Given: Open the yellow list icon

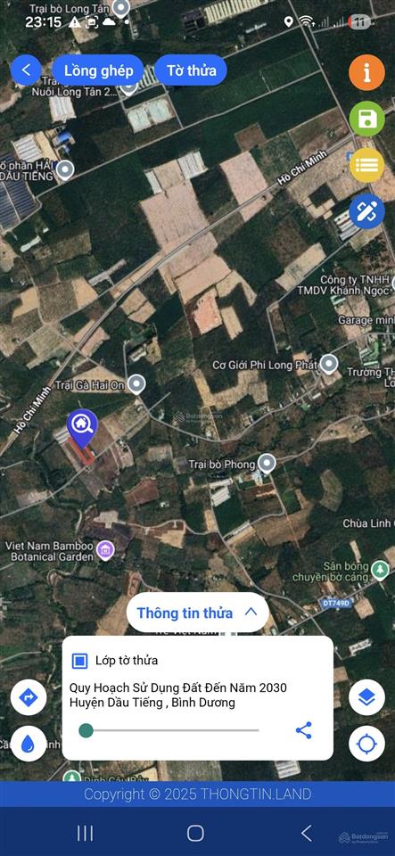Looking at the screenshot, I should 366,165.
